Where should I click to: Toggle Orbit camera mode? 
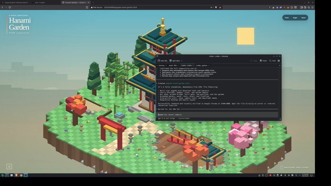pos(287,18)
